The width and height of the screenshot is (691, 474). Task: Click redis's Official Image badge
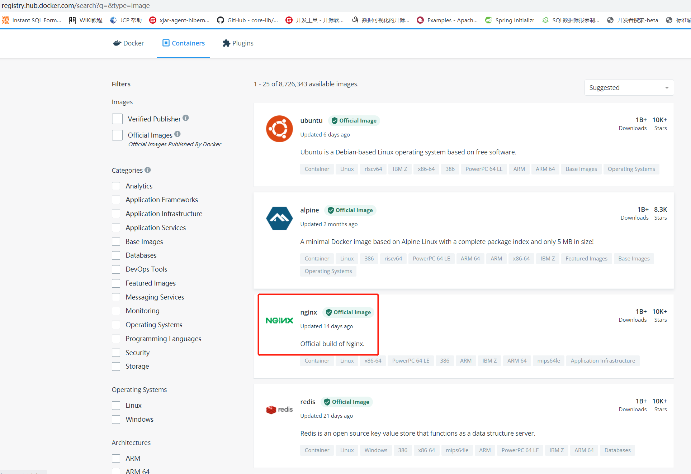pyautogui.click(x=346, y=402)
